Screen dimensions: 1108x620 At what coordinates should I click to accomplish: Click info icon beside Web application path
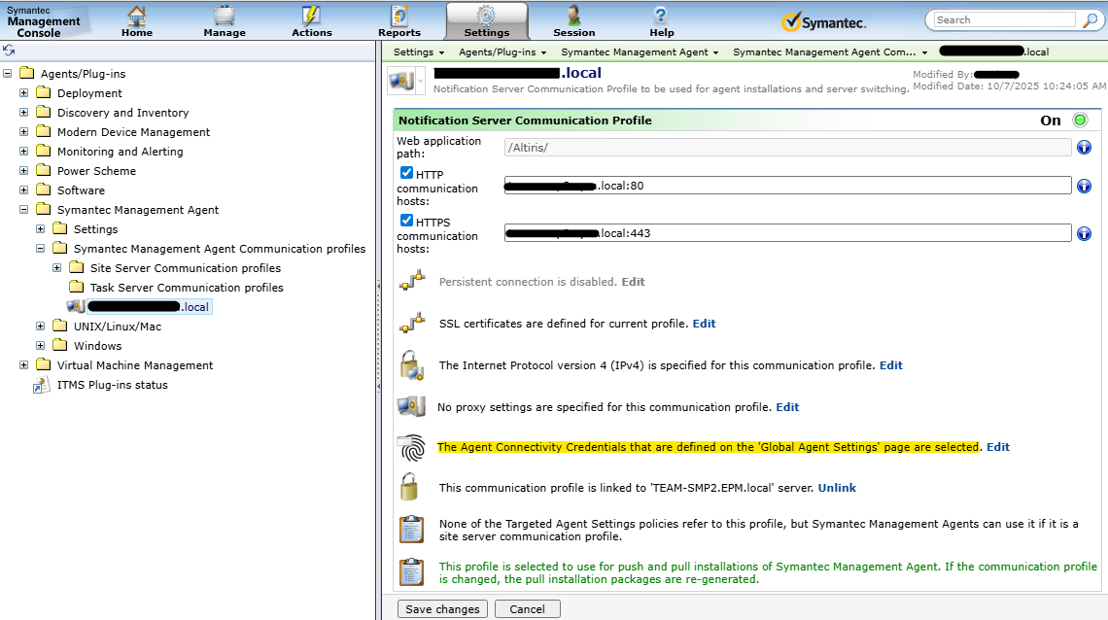(1084, 148)
